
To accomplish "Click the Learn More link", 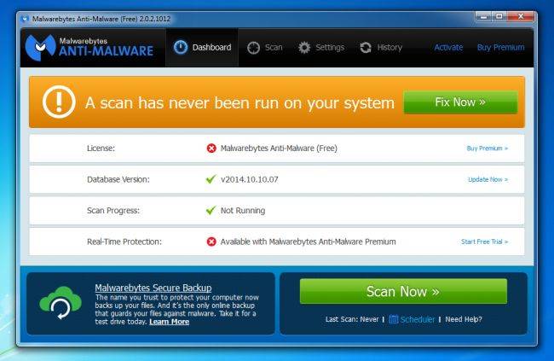I will [170, 322].
